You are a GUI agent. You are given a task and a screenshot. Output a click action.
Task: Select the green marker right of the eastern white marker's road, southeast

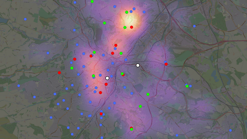148,94
